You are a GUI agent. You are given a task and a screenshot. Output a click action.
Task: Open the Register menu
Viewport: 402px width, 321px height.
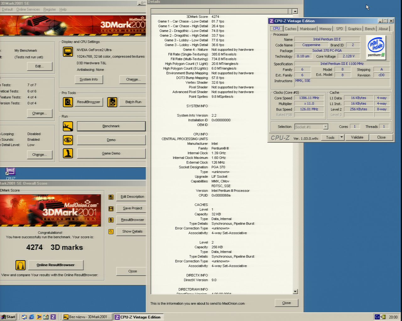click(x=50, y=9)
